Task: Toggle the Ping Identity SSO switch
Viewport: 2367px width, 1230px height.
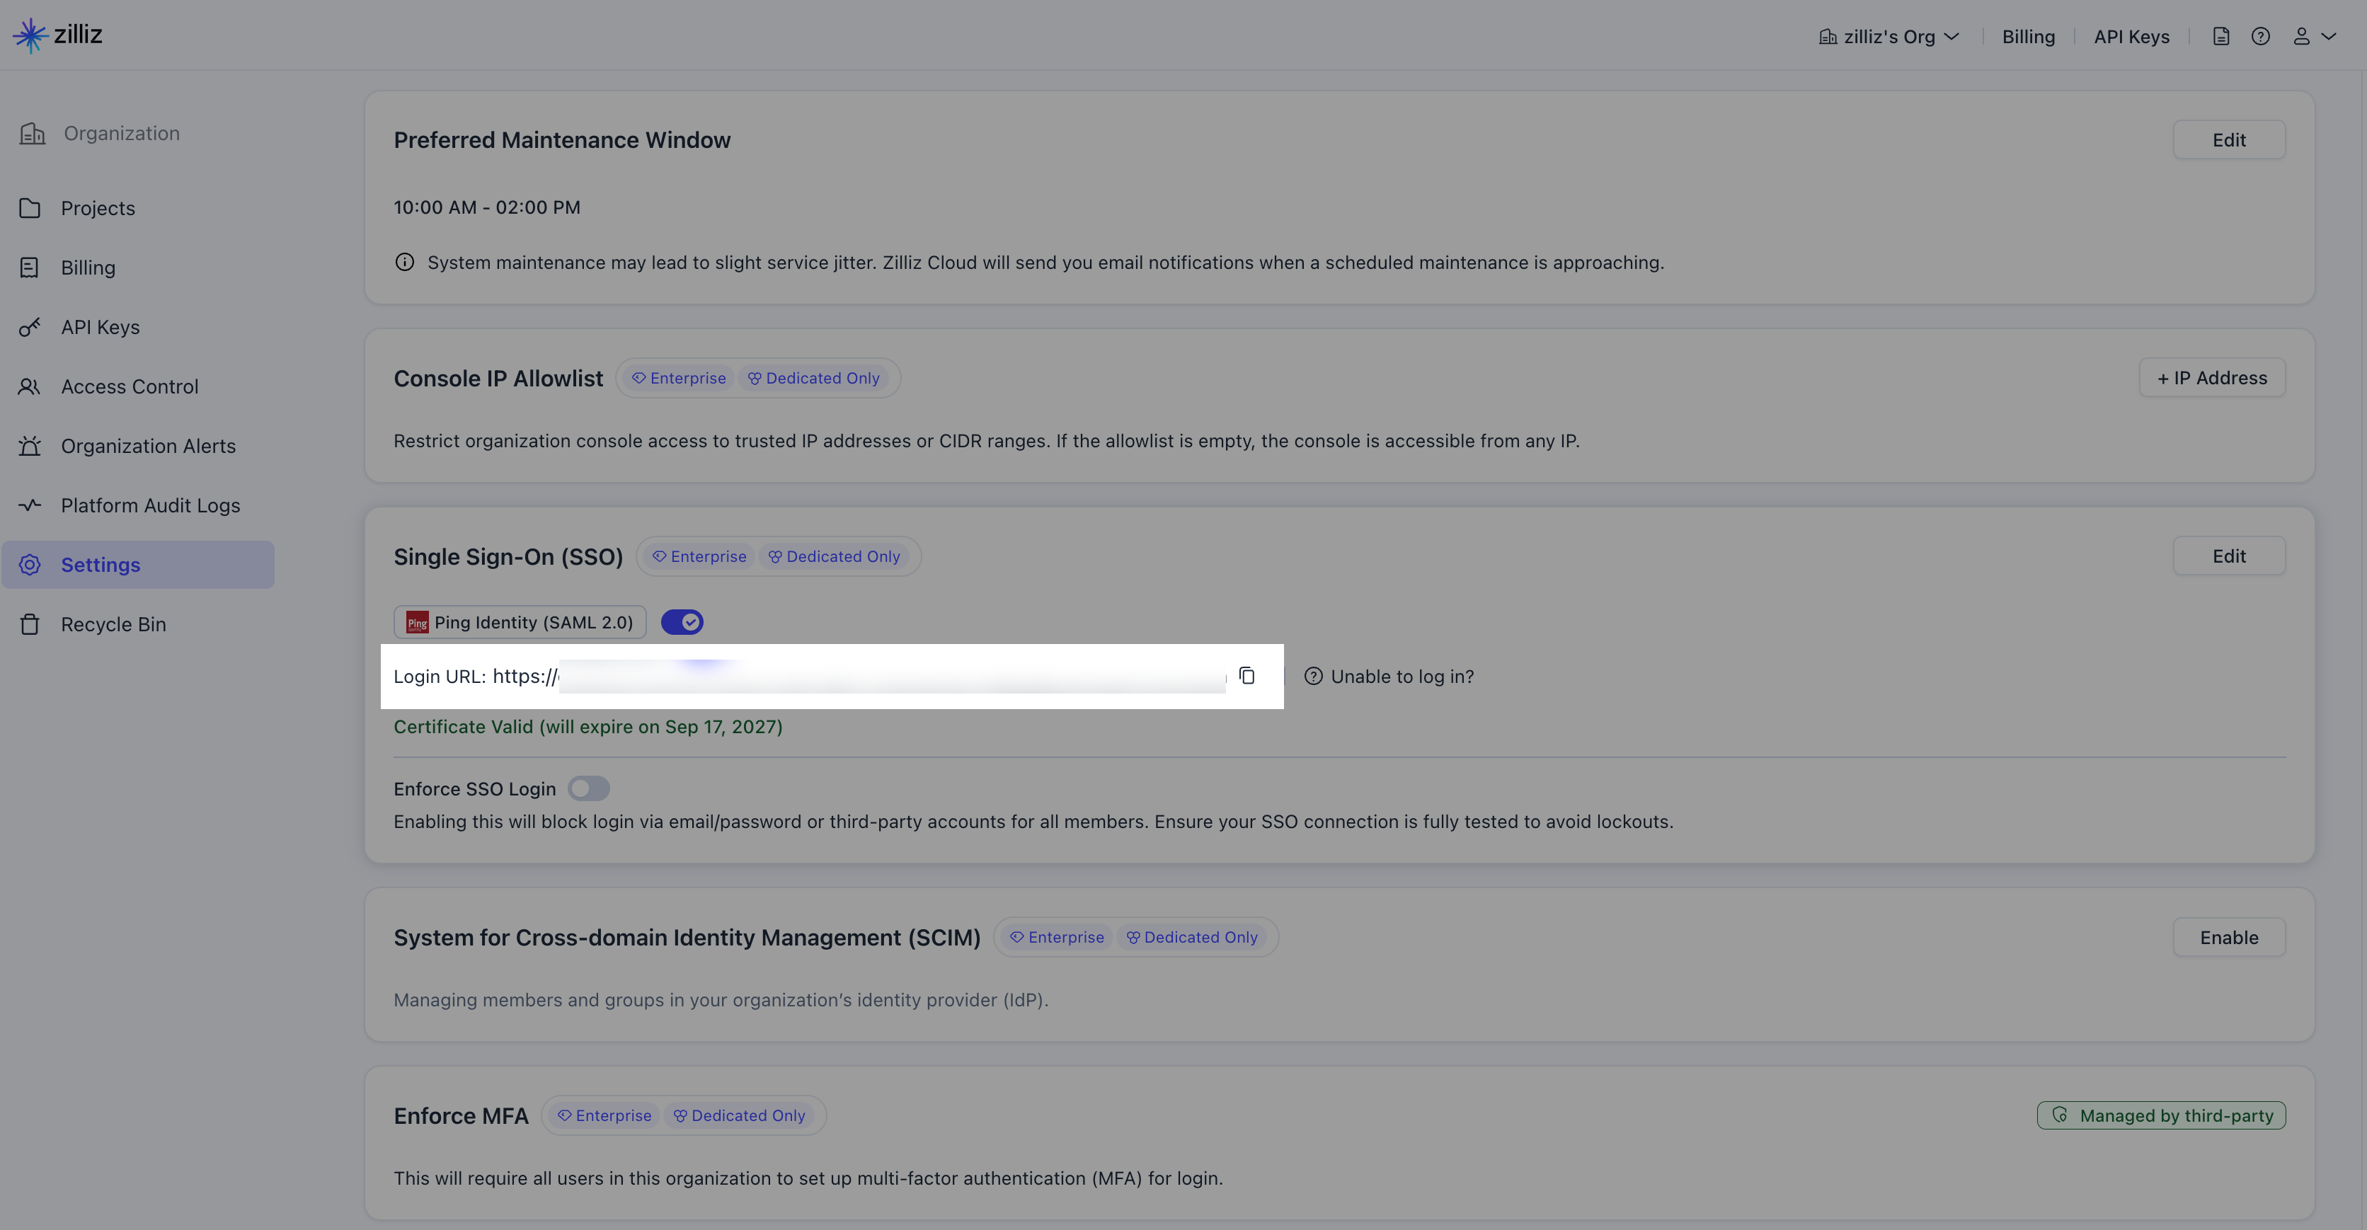Action: (x=682, y=622)
